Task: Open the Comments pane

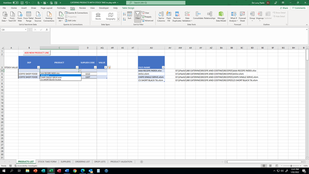Action: (x=299, y=8)
